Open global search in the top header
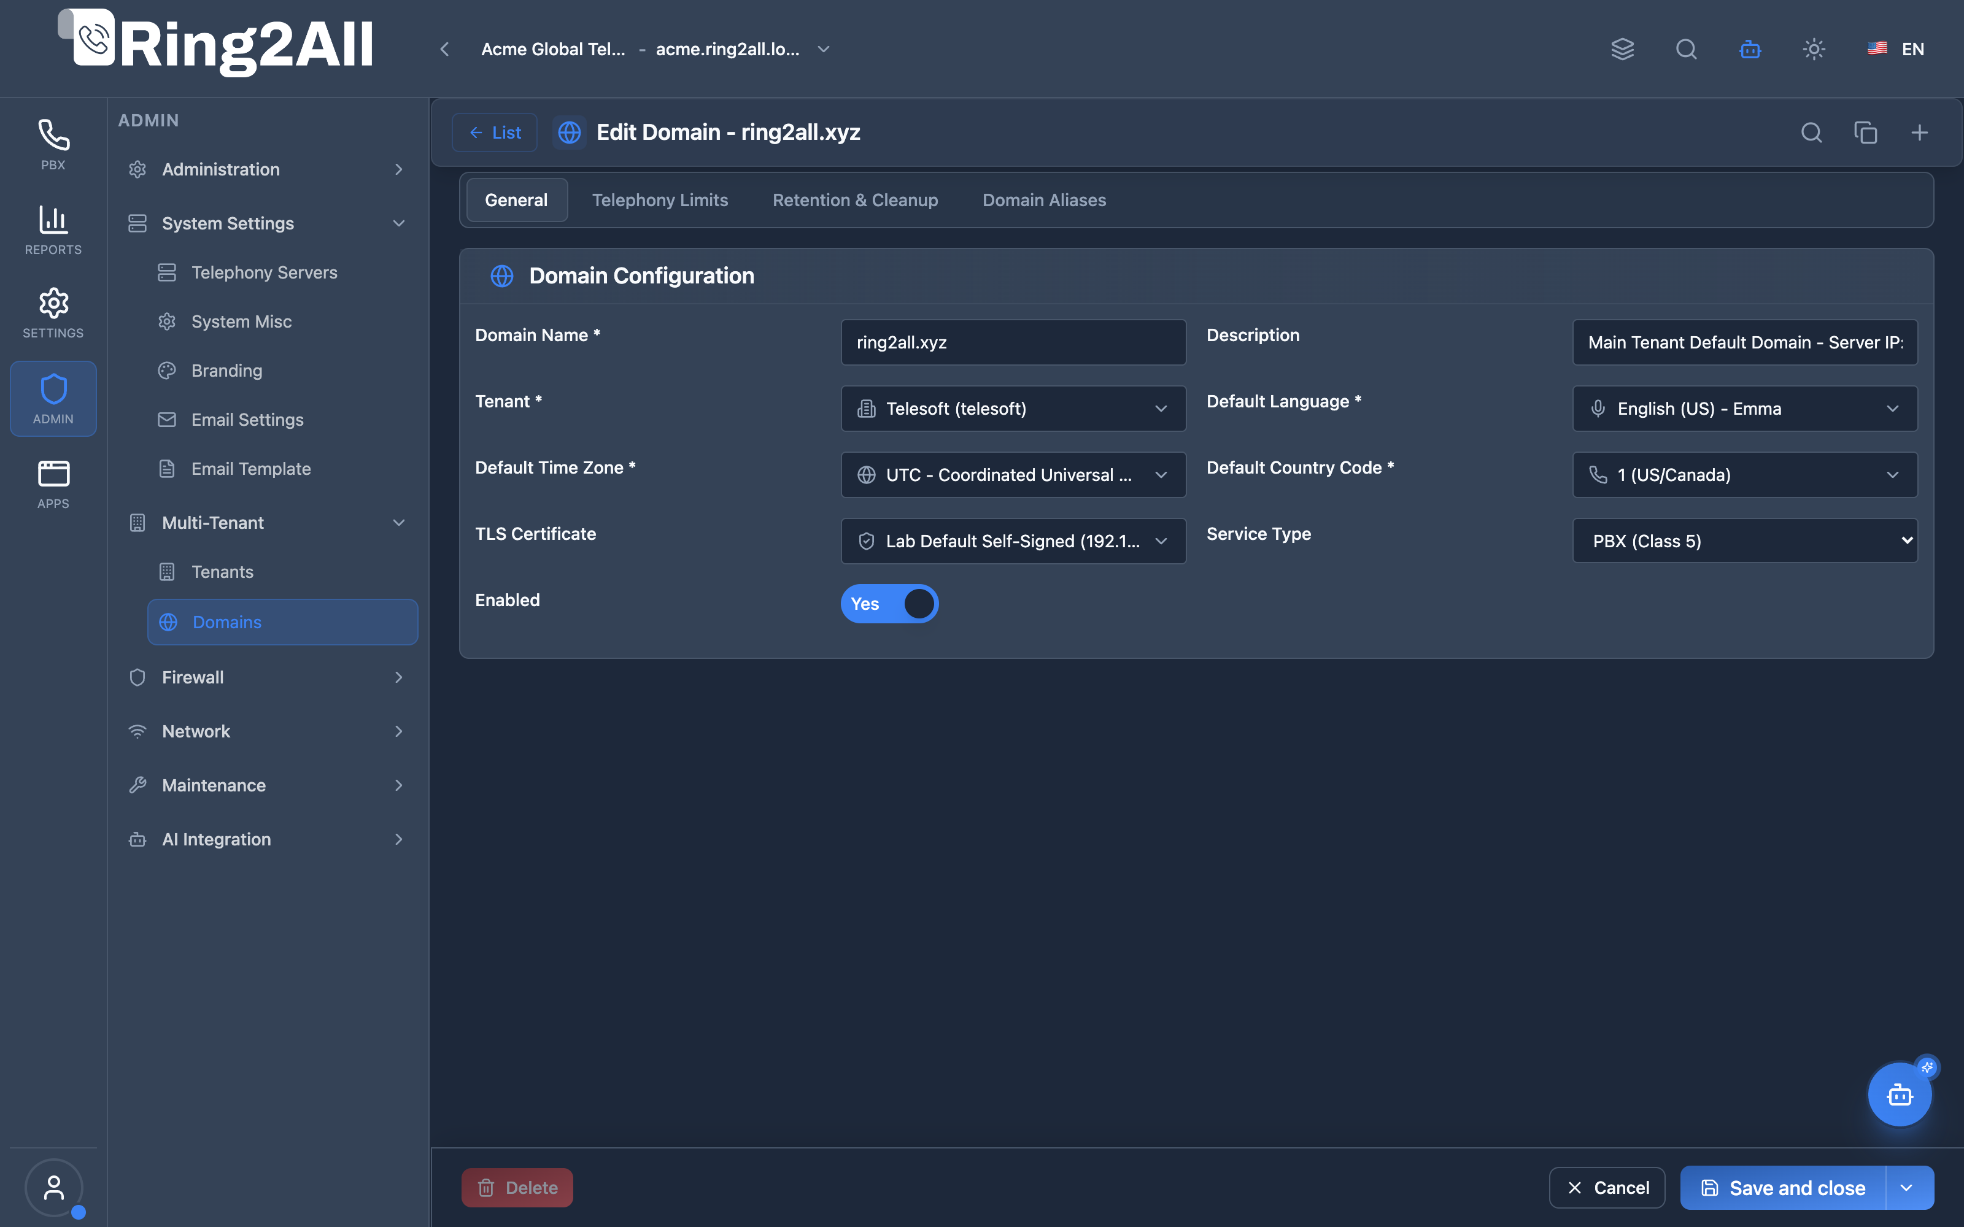Image resolution: width=1964 pixels, height=1227 pixels. 1687,48
